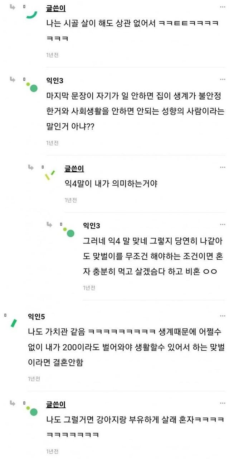Click the teal arc avatar on the top 글쓴이 comment

(32, 14)
